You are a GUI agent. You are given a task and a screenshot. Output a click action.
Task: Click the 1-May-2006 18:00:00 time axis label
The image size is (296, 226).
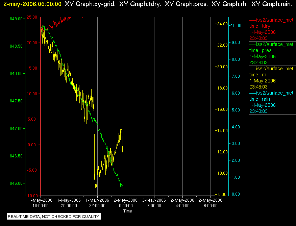tap(41, 203)
